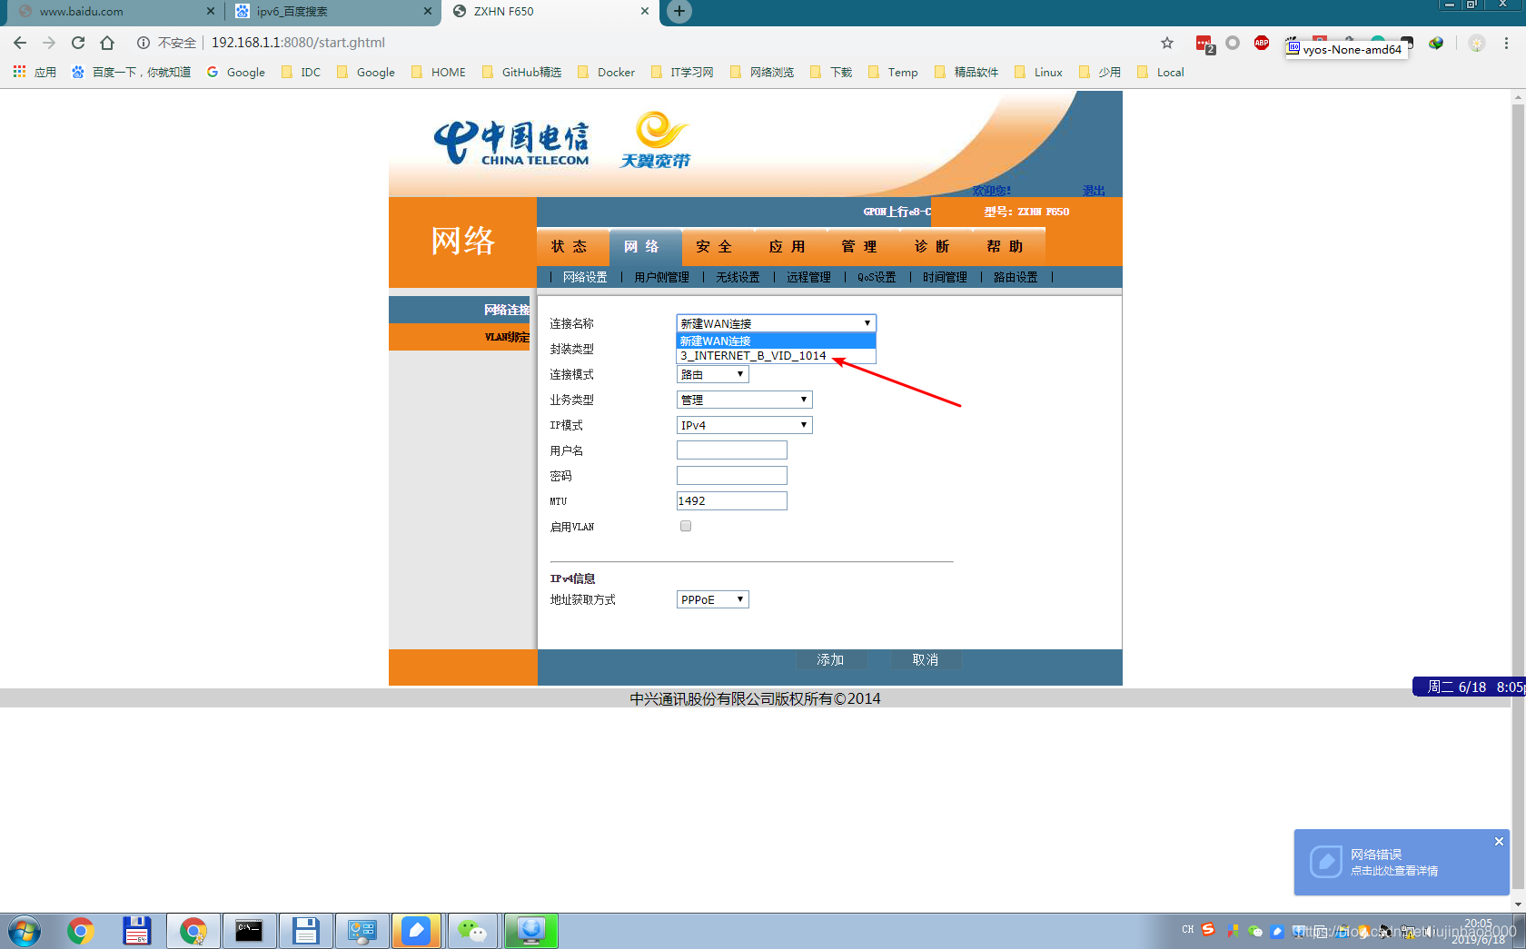Open the PPPoE address acquisition dropdown
1526x949 pixels.
[713, 599]
